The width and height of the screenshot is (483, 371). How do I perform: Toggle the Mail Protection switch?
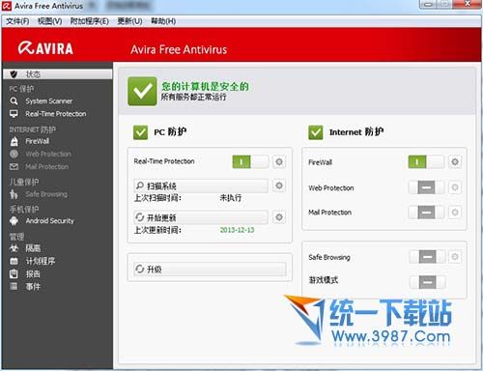coord(426,213)
